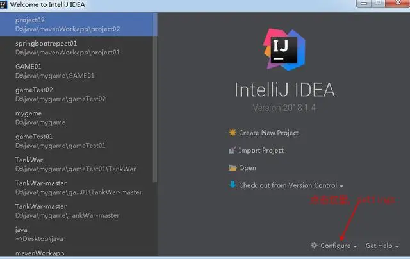Open the mavenWorkapp project entry
410x259 pixels.
[77, 252]
